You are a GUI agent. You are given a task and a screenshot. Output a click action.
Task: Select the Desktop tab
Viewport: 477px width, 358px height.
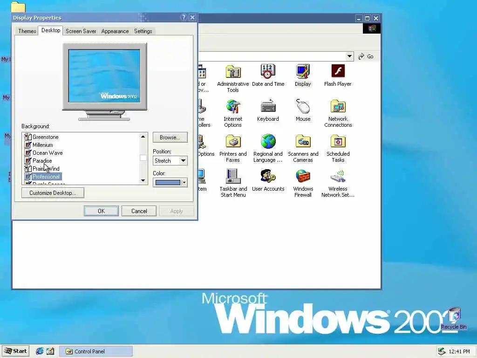51,30
